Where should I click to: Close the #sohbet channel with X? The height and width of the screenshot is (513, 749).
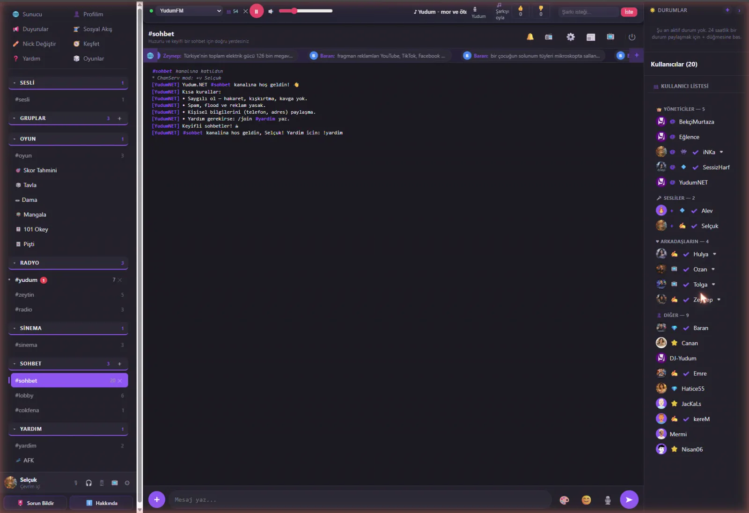click(120, 381)
